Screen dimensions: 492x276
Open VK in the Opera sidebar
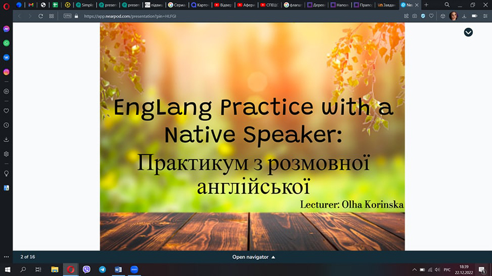(7, 57)
